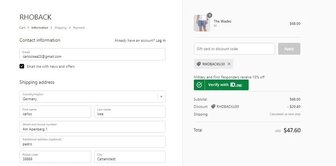Click the tag icon in Discount row
The image size is (336, 166).
[x=213, y=107]
